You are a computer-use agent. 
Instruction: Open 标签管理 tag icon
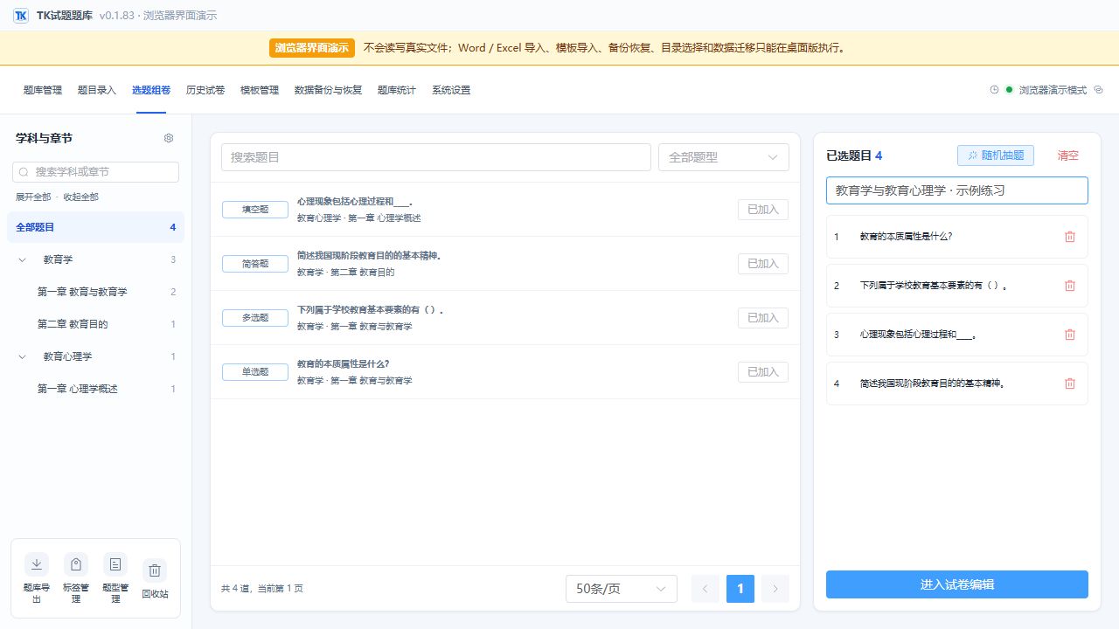[76, 563]
